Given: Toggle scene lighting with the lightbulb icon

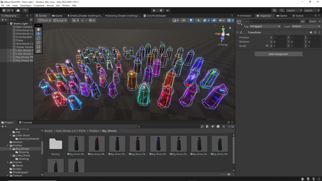Looking at the screenshot, I should pos(191,20).
